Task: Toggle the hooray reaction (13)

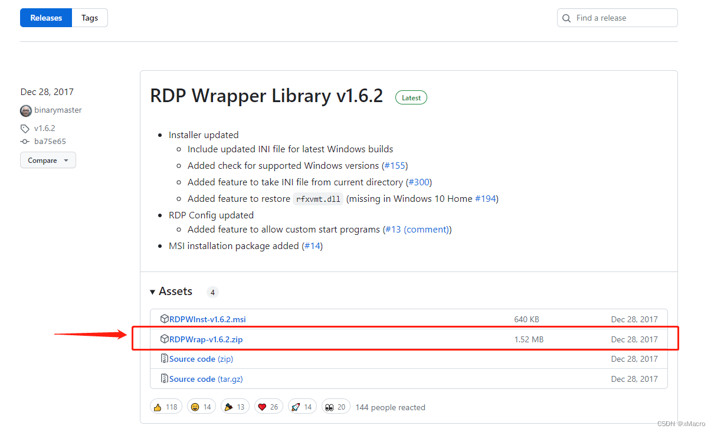Action: (235, 407)
